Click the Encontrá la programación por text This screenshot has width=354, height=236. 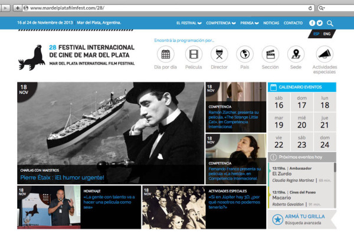184,41
